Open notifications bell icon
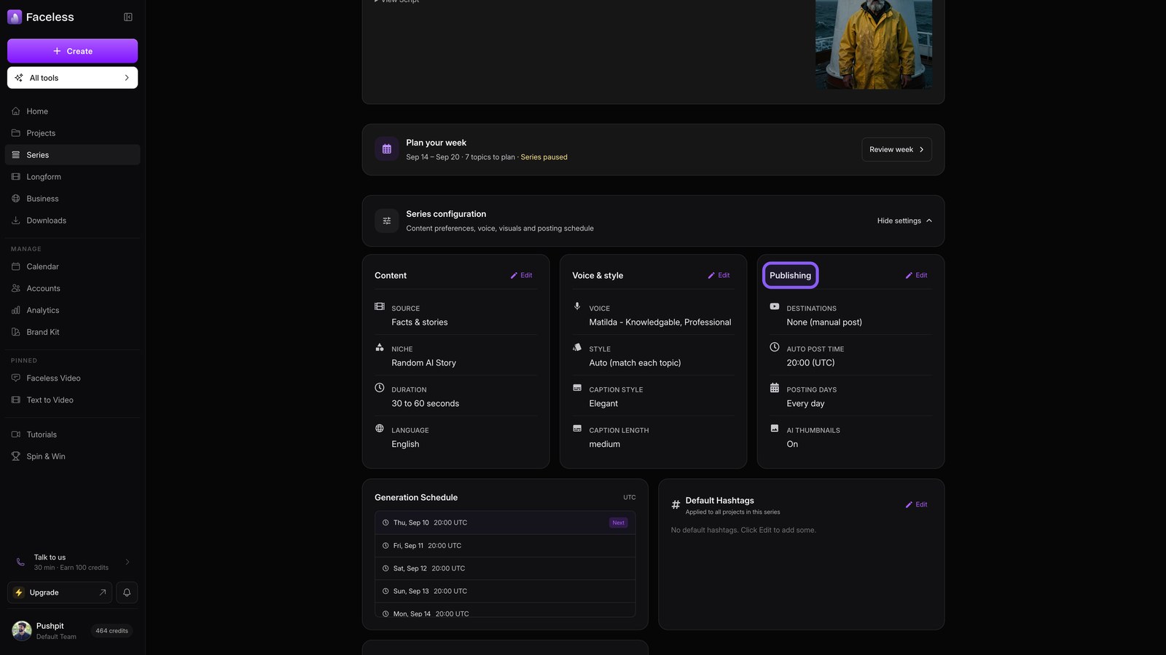 (127, 592)
